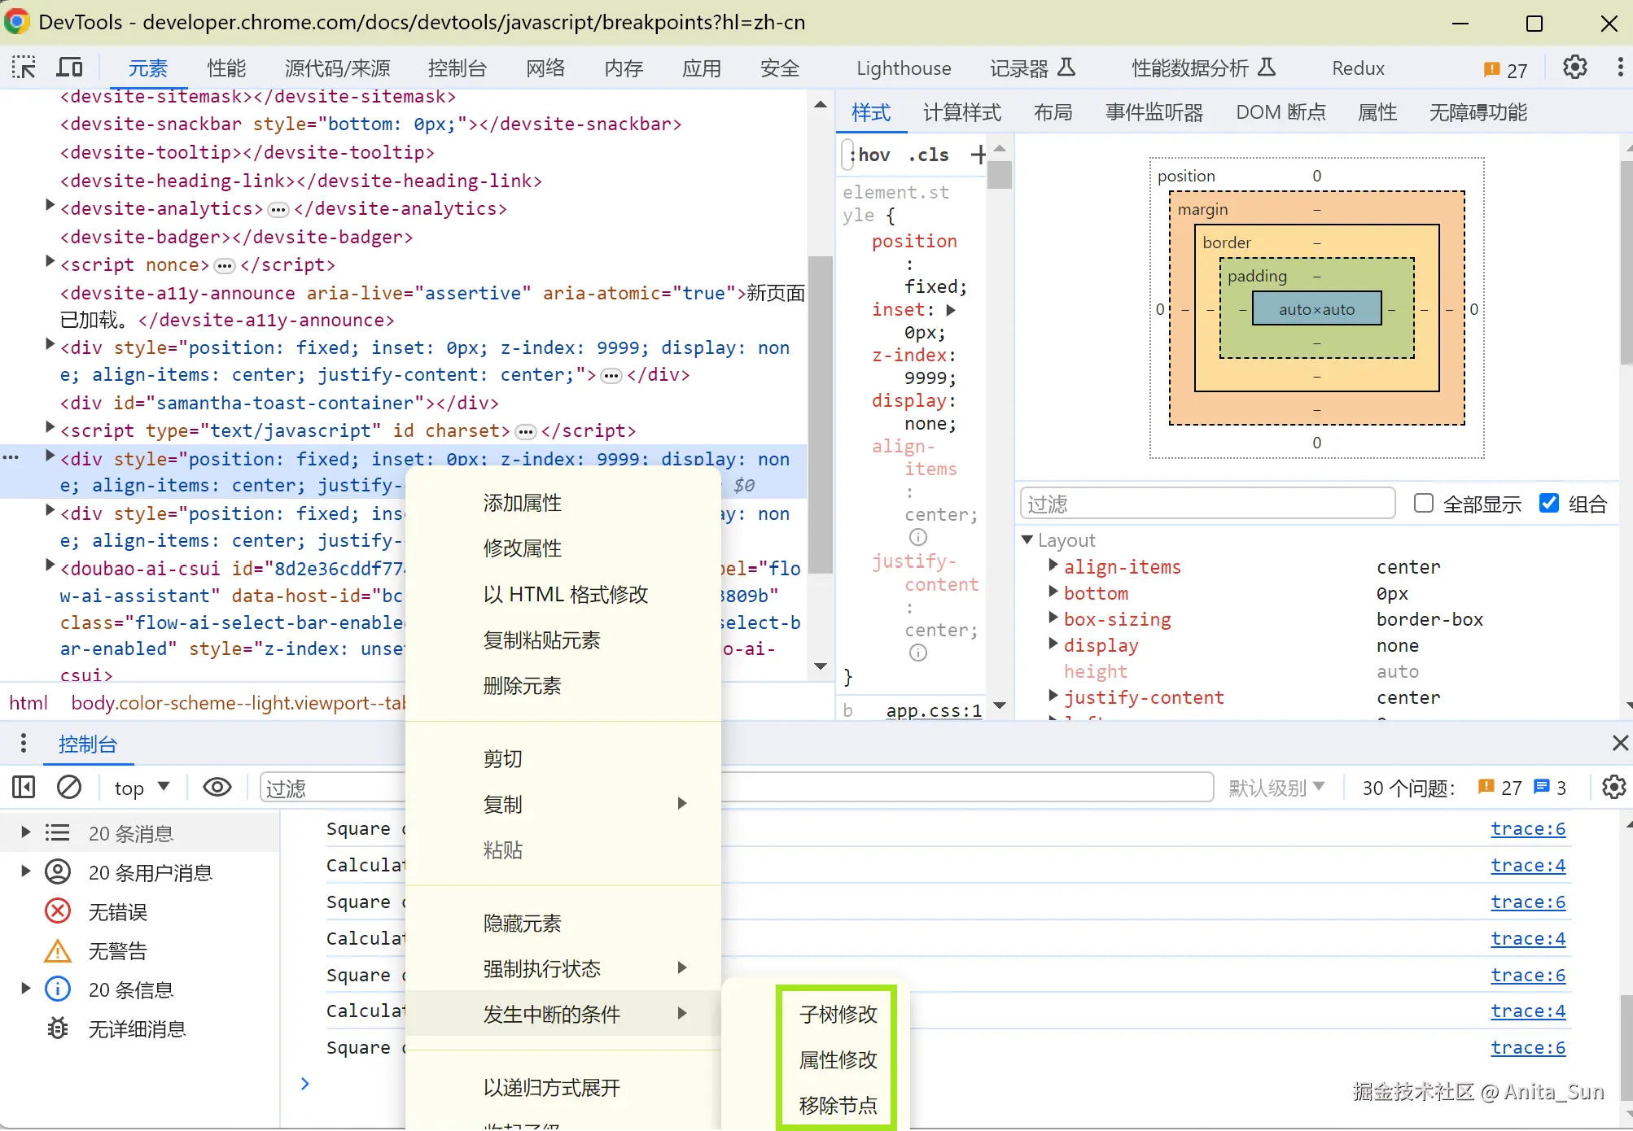This screenshot has width=1633, height=1131.
Task: Open the 默认级别 log level dropdown
Action: point(1276,788)
